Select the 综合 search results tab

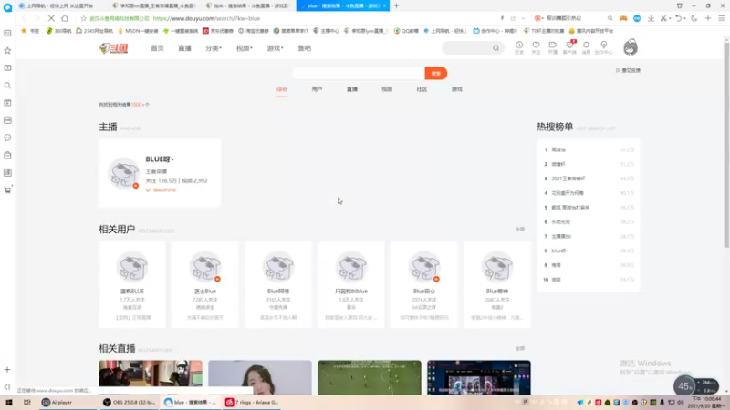pyautogui.click(x=282, y=89)
